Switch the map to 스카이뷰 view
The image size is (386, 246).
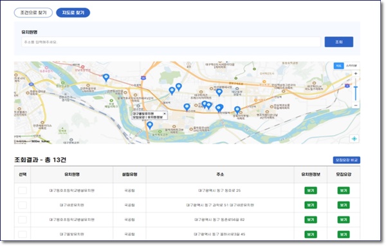click(x=351, y=66)
